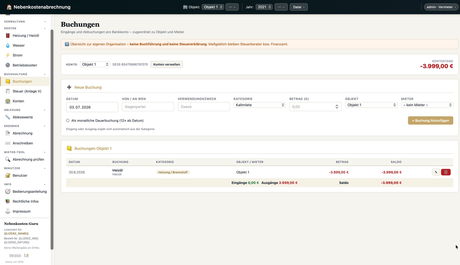Click the sidebar vertical scrollbar

(52, 140)
